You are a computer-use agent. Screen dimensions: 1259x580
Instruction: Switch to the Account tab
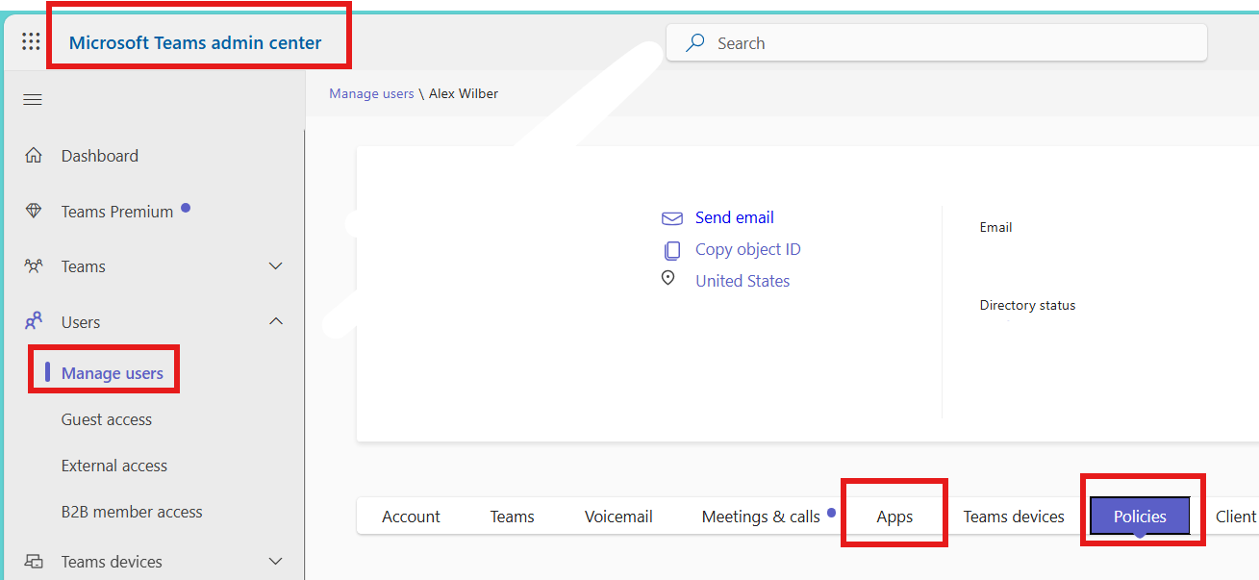coord(411,517)
